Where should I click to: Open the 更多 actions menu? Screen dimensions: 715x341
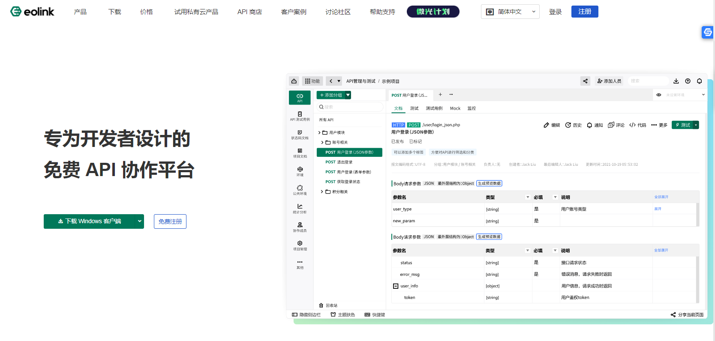click(659, 125)
